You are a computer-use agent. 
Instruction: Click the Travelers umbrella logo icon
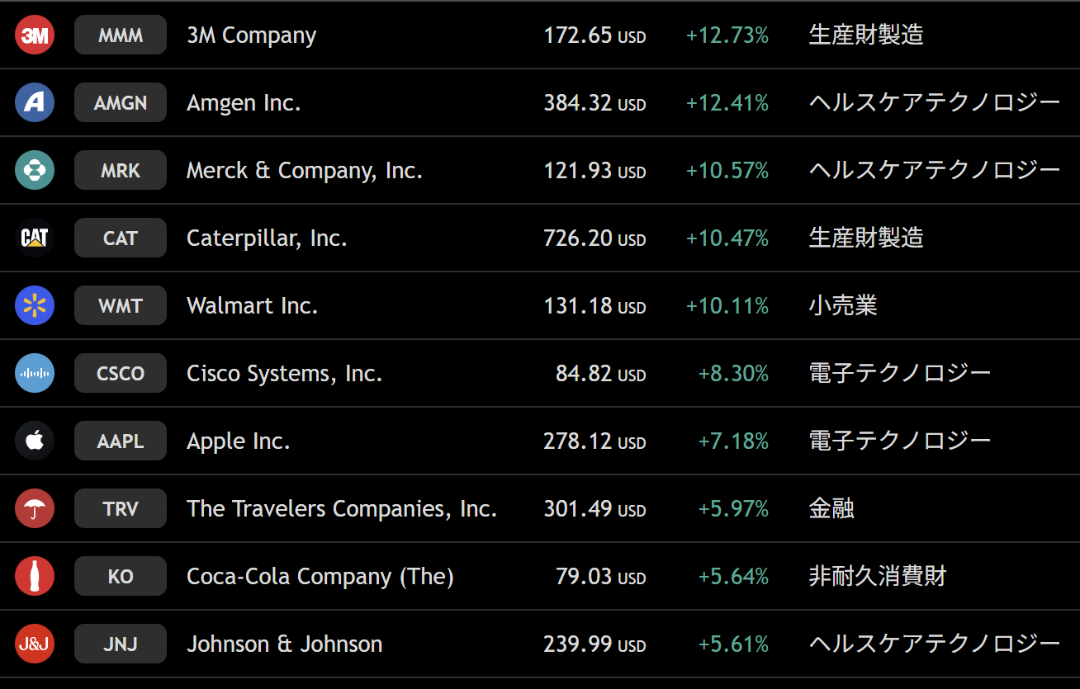click(35, 509)
